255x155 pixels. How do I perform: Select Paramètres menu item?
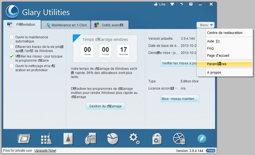225,64
